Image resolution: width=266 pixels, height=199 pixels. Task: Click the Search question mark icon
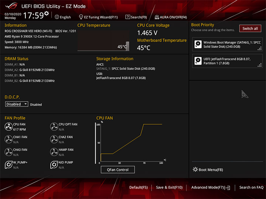[x=127, y=17]
